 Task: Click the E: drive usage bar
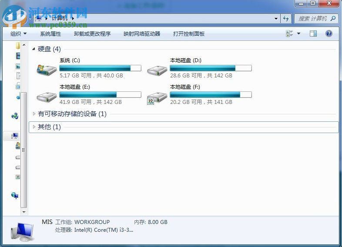tap(100, 95)
